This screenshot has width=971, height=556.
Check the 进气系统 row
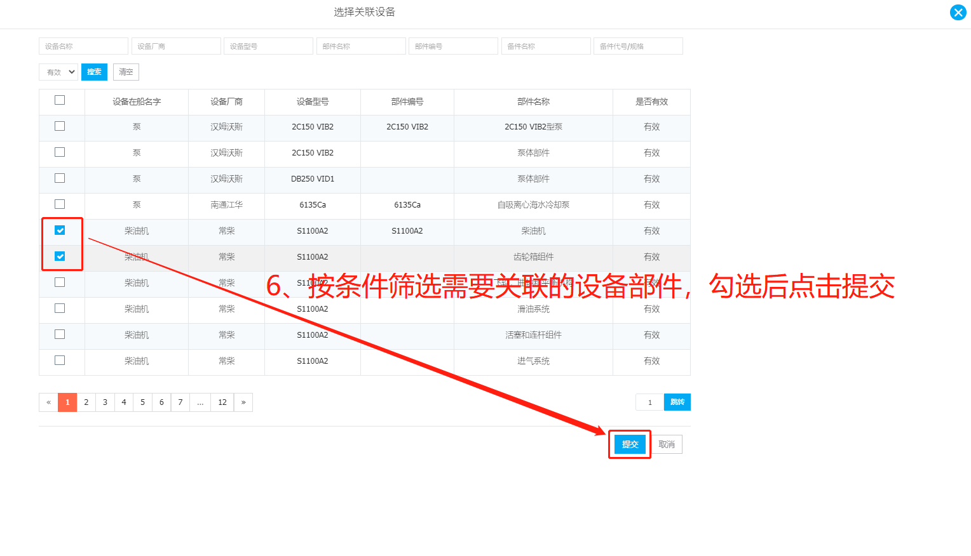(x=60, y=361)
